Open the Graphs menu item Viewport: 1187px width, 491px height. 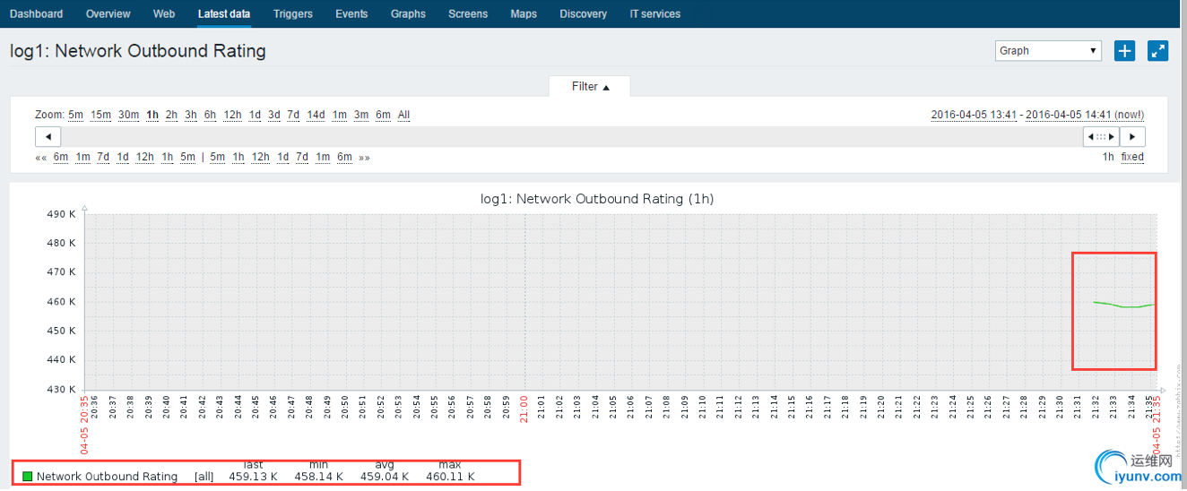coord(408,13)
